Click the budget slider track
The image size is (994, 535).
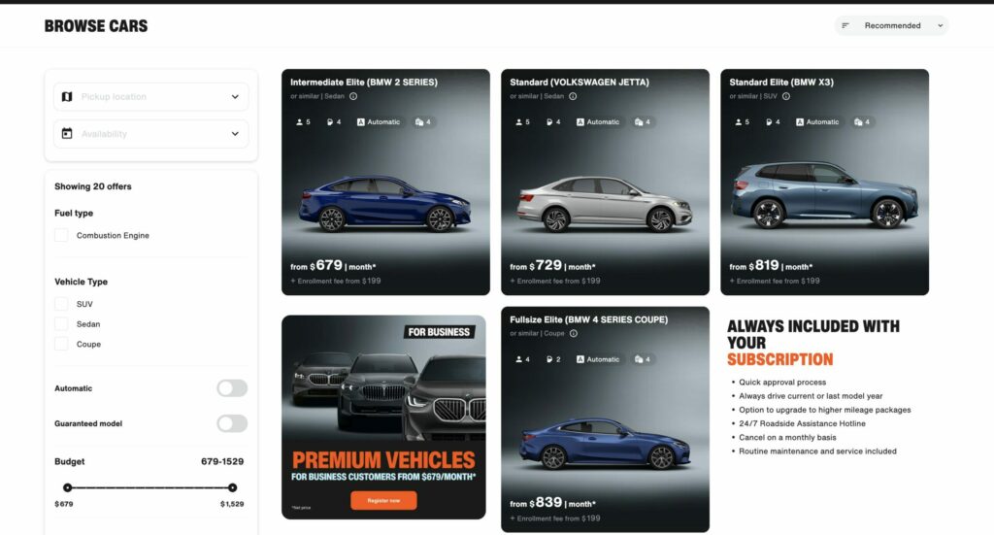click(x=149, y=487)
